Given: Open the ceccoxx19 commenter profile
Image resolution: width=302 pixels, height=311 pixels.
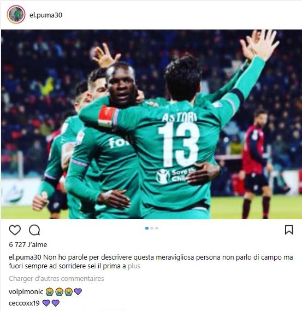Looking at the screenshot, I should click(x=24, y=303).
